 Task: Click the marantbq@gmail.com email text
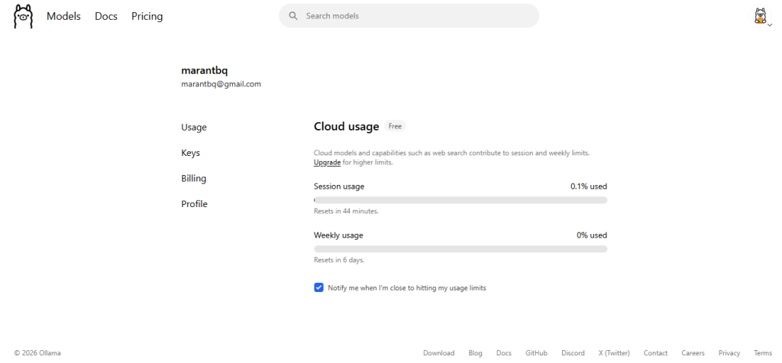click(x=221, y=84)
